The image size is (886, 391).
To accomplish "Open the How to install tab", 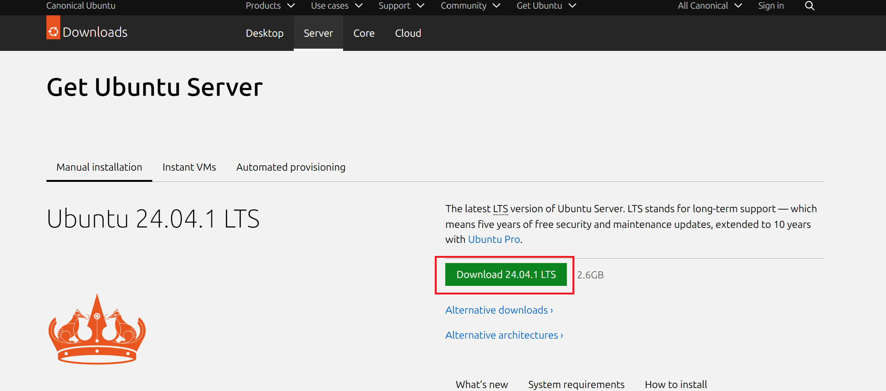I will pos(676,384).
